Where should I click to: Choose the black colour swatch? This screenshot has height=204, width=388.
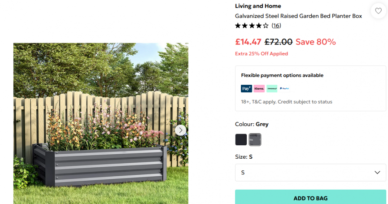point(241,139)
